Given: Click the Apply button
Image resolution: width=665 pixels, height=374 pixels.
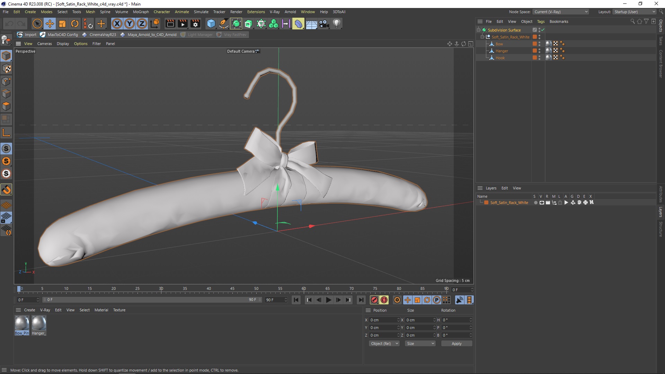Looking at the screenshot, I should (x=456, y=344).
